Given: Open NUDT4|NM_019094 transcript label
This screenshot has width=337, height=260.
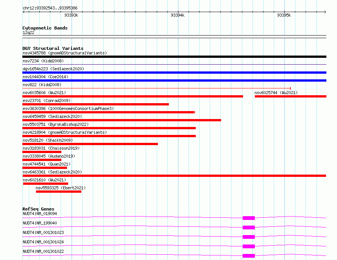Looking at the screenshot, I should [40, 214].
